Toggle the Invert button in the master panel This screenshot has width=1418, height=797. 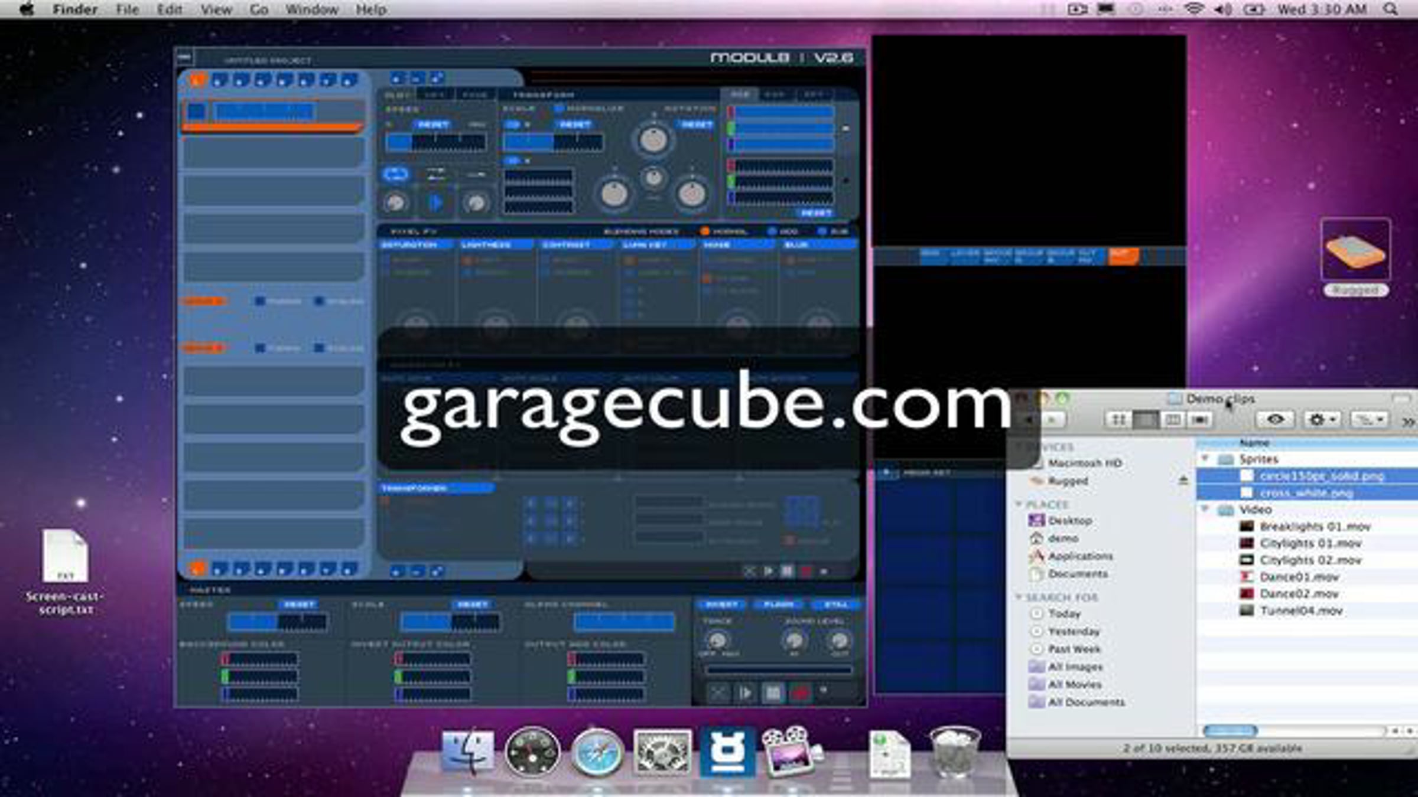pyautogui.click(x=721, y=605)
